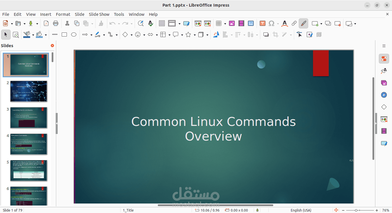Select the Zoom & Pan tool
The width and height of the screenshot is (392, 213).
pyautogui.click(x=16, y=34)
